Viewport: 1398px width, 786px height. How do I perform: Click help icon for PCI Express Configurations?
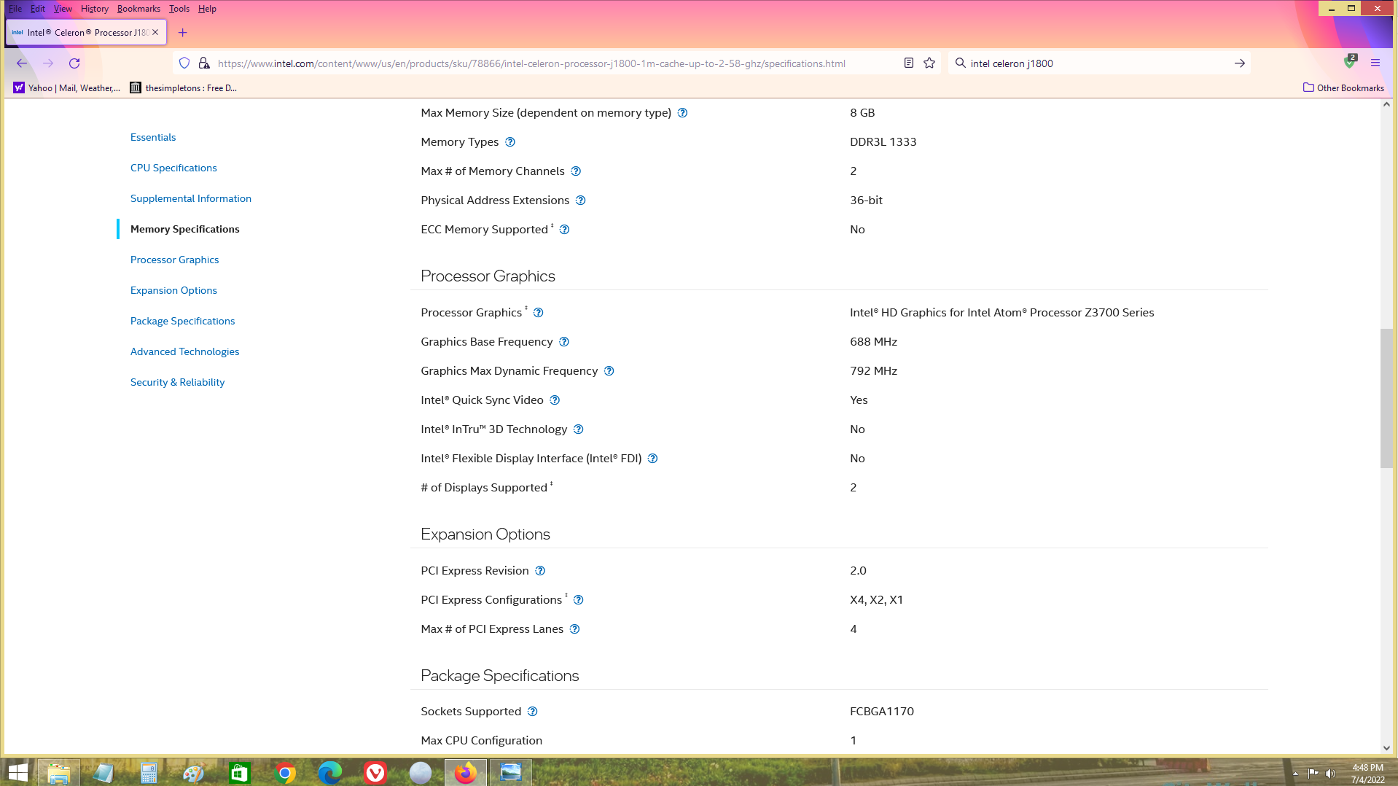[x=578, y=600]
